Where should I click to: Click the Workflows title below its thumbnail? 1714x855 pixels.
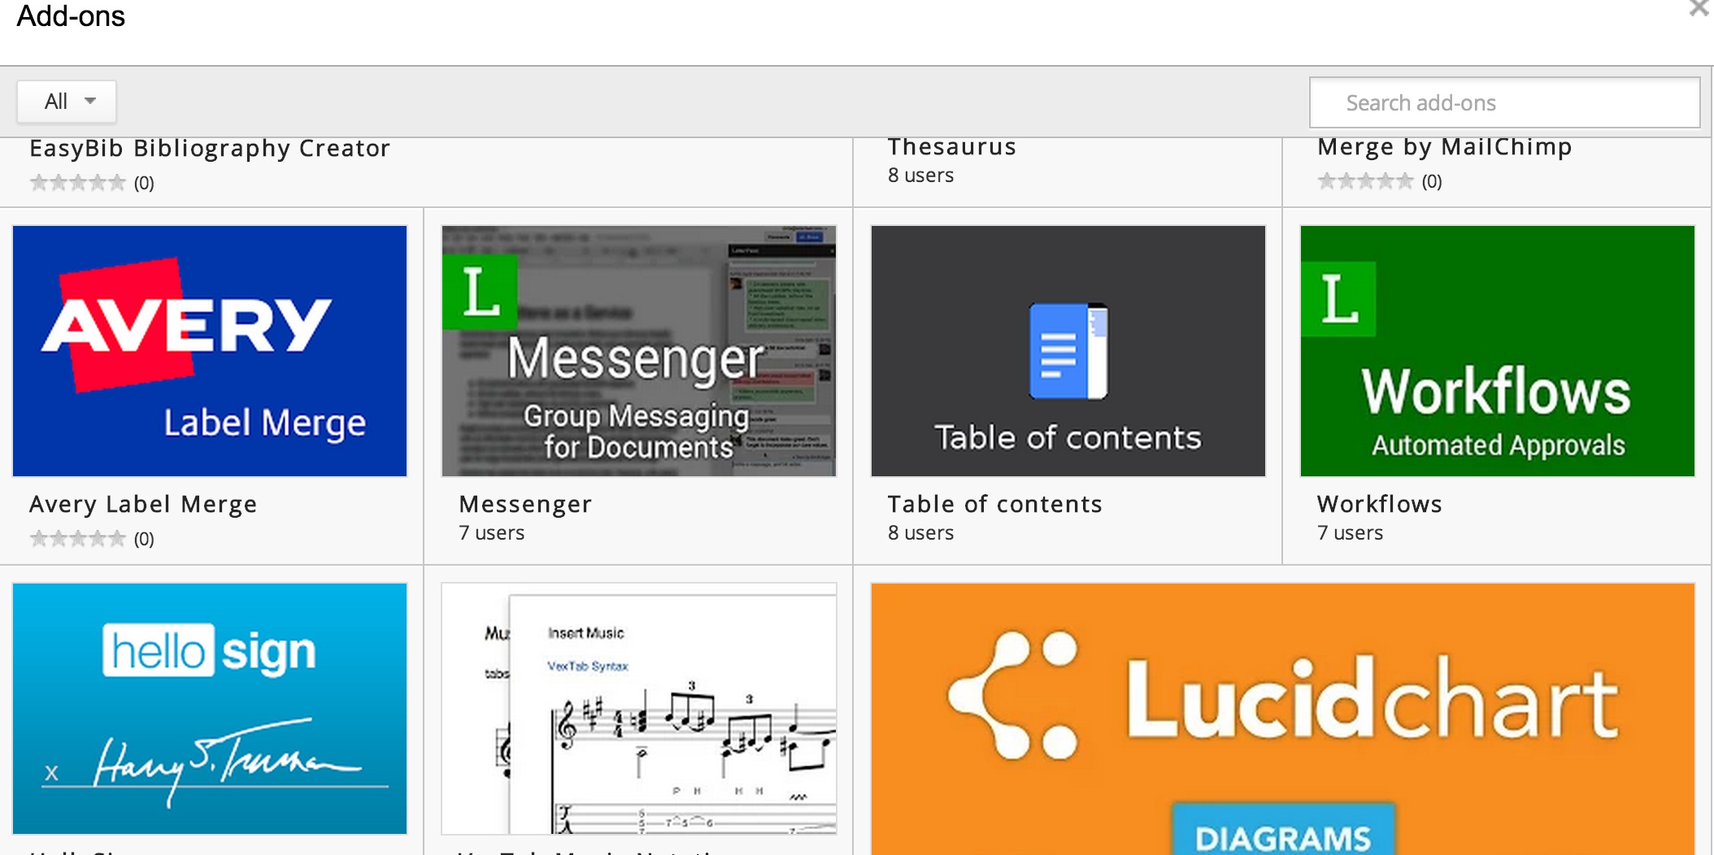(1380, 504)
